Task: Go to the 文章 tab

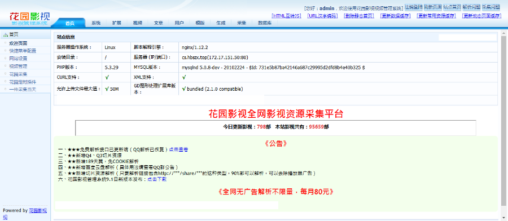Action: (x=159, y=23)
